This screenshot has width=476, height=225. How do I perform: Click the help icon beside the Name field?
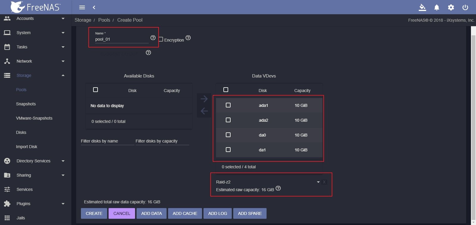[153, 38]
